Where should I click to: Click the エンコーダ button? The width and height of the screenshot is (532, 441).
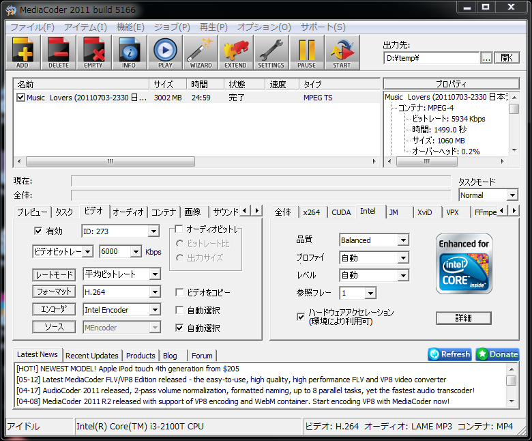(55, 309)
